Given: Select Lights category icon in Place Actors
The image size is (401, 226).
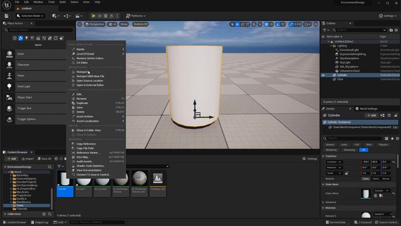Looking at the screenshot, I should (26, 38).
